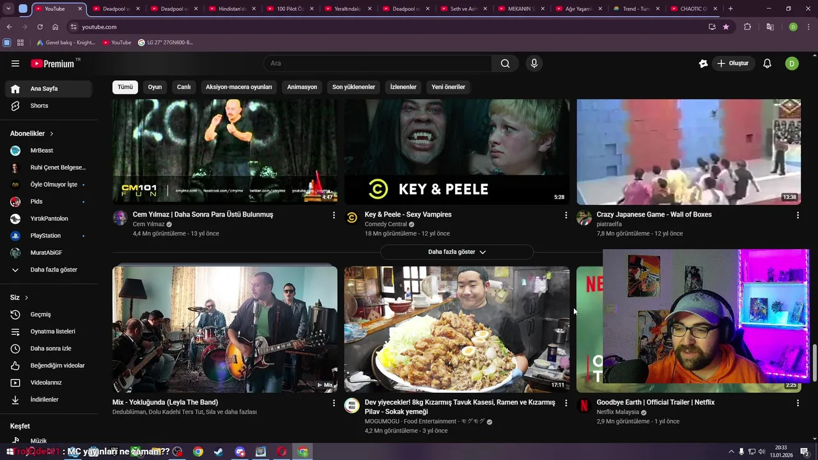
Task: Click the bookmark star in address bar
Action: pos(726,27)
